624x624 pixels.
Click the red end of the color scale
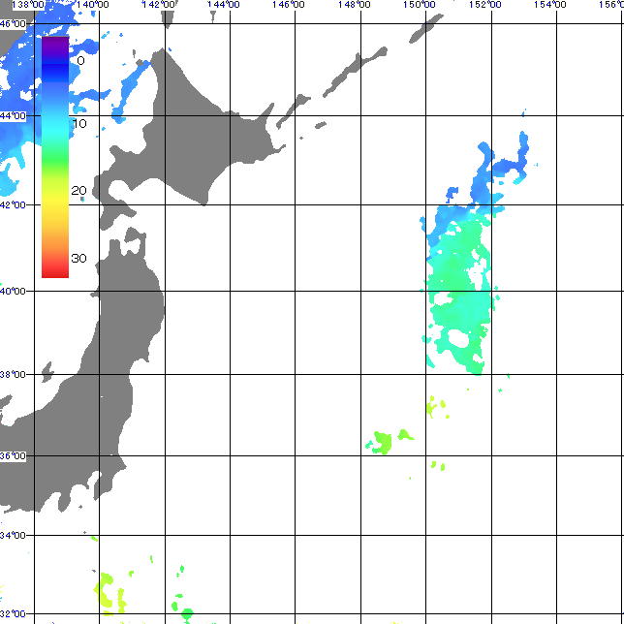tap(55, 269)
